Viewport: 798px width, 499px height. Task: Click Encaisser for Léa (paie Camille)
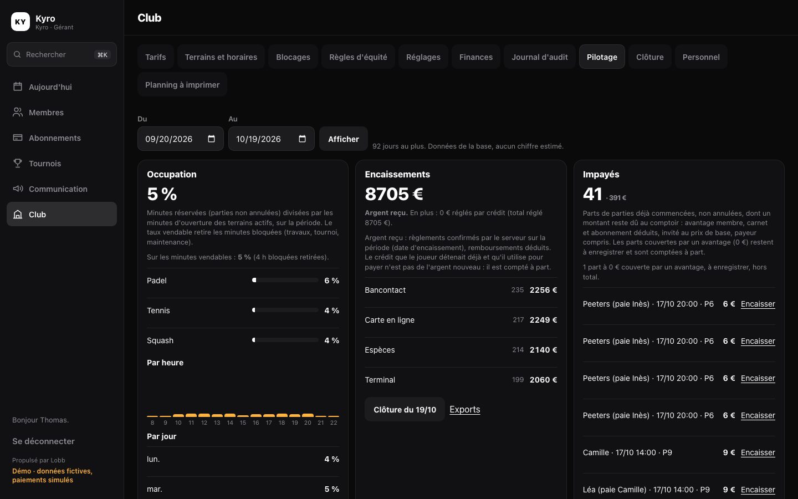click(x=758, y=490)
